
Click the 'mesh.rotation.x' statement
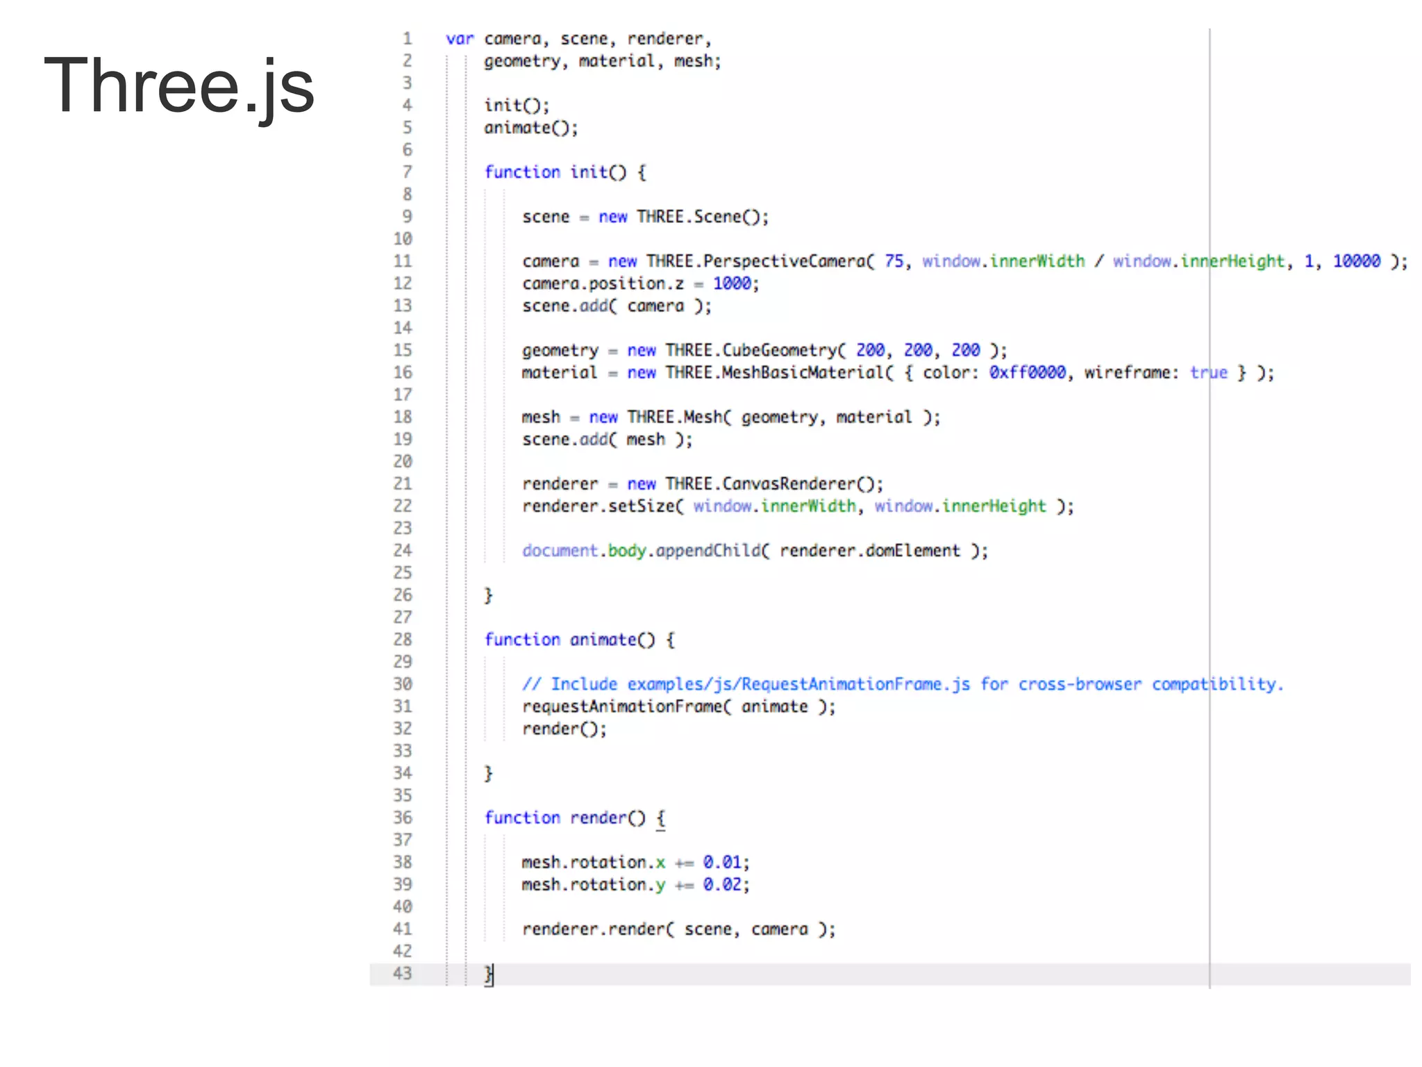tap(635, 862)
